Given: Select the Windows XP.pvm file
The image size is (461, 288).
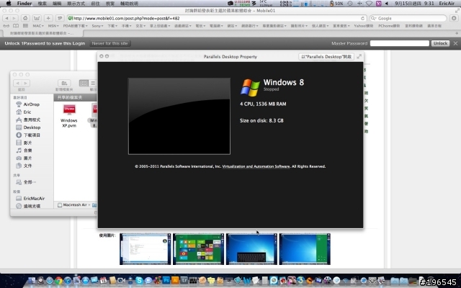Looking at the screenshot, I should click(x=69, y=115).
